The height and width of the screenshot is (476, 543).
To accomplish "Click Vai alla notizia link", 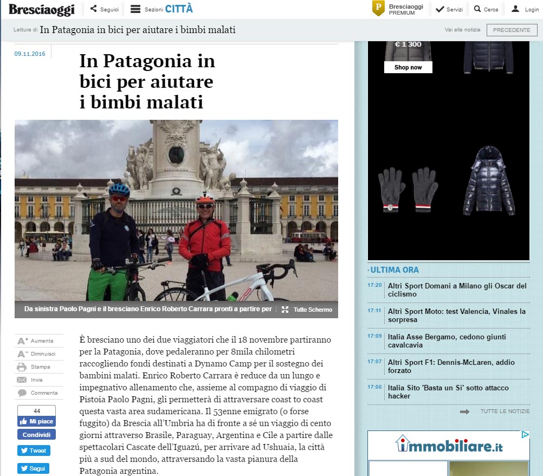I will click(462, 30).
